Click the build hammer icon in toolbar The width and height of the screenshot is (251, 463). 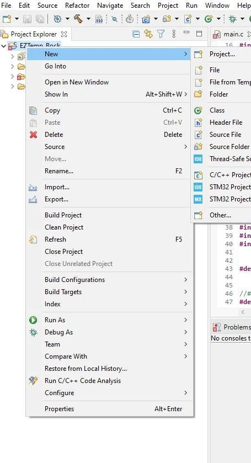[x=78, y=19]
